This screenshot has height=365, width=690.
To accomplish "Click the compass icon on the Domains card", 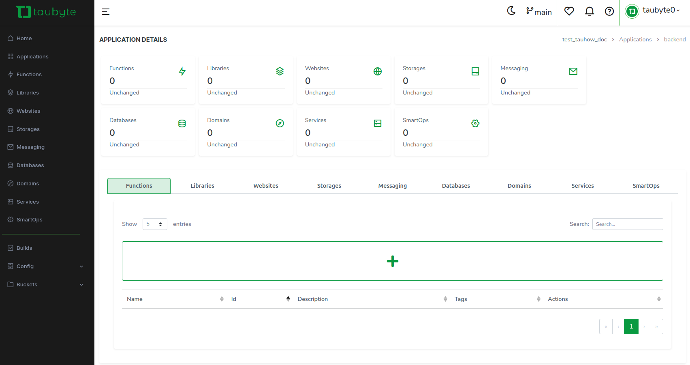I will [280, 123].
